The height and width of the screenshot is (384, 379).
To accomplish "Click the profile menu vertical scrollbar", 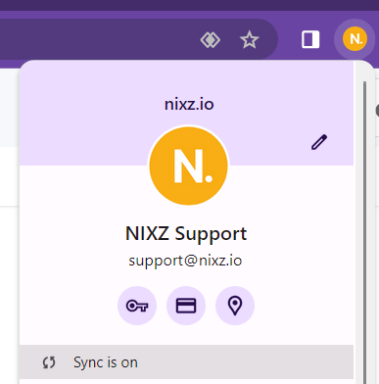I will coord(364,228).
